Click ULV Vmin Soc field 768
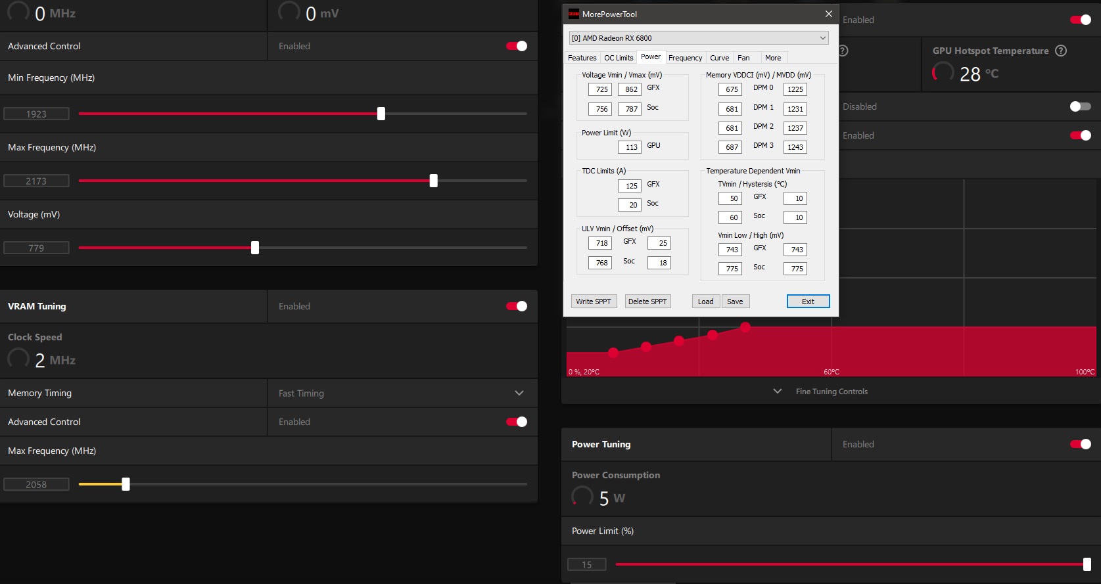 600,263
